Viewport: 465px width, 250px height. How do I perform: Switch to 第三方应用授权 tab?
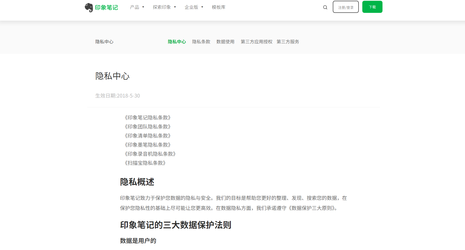pos(256,42)
